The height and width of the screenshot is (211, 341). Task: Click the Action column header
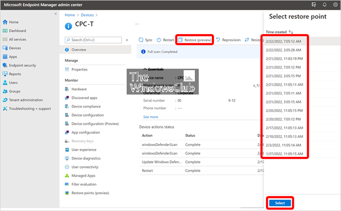[x=147, y=135]
